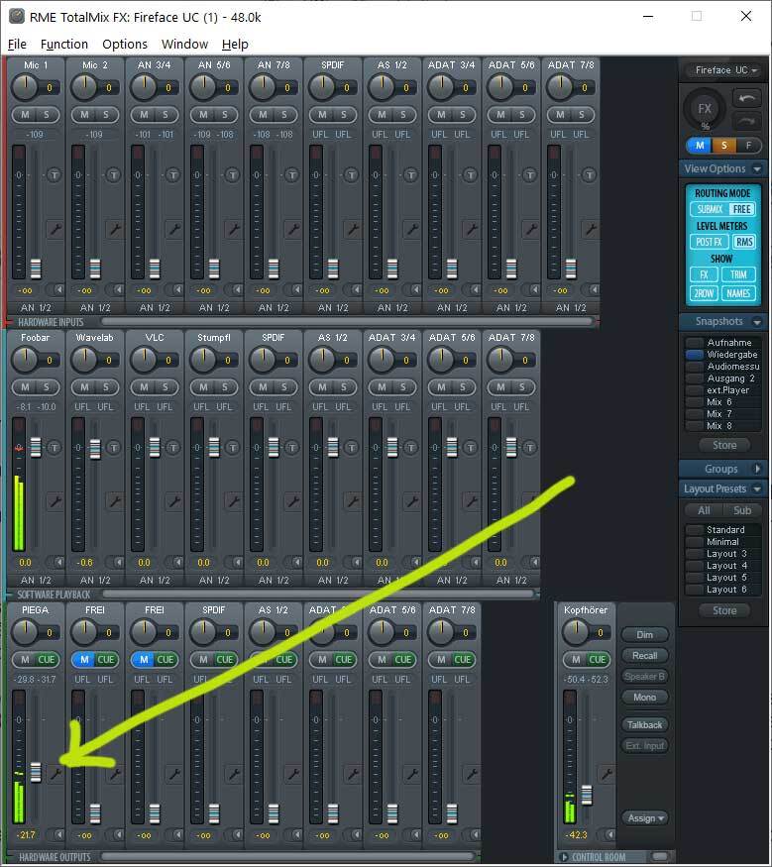Open the Foobar channel settings wrench
Image resolution: width=772 pixels, height=867 pixels.
[55, 502]
